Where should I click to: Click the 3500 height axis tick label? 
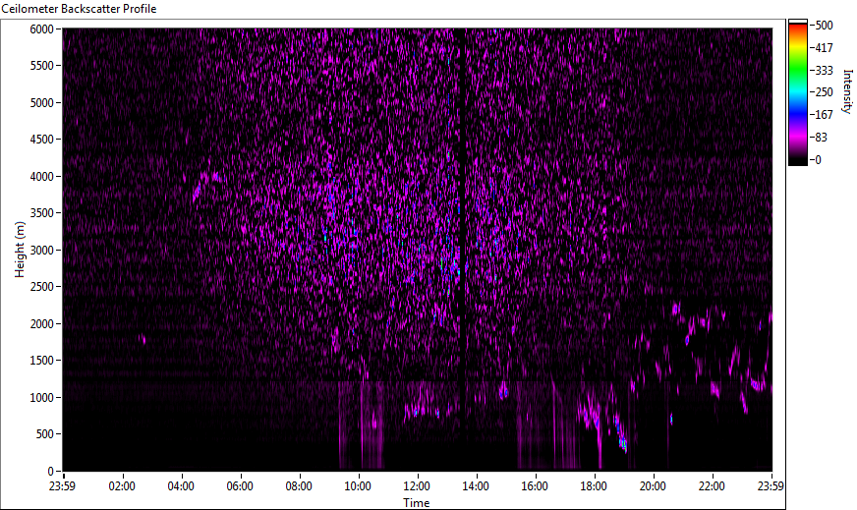click(41, 213)
